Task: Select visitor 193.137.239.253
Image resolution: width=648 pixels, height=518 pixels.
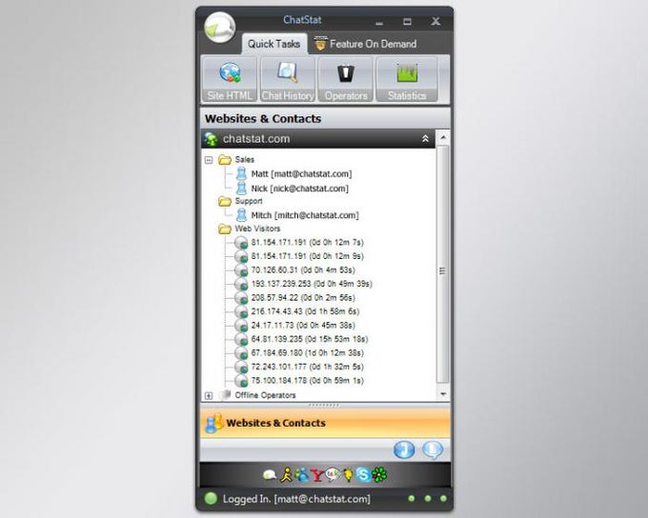Action: pyautogui.click(x=312, y=284)
